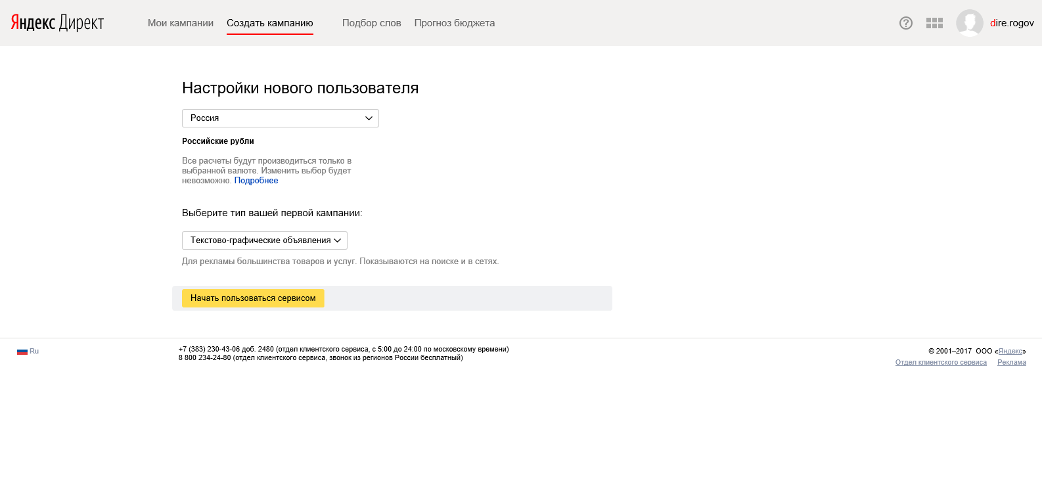
Task: Click the Ru language switcher
Action: [x=34, y=352]
